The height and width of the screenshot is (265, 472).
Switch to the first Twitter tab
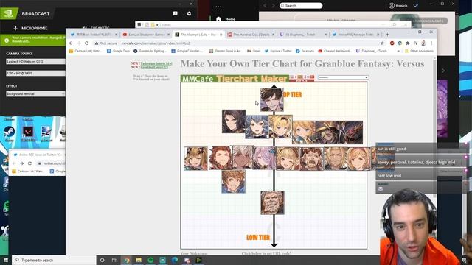pos(93,35)
